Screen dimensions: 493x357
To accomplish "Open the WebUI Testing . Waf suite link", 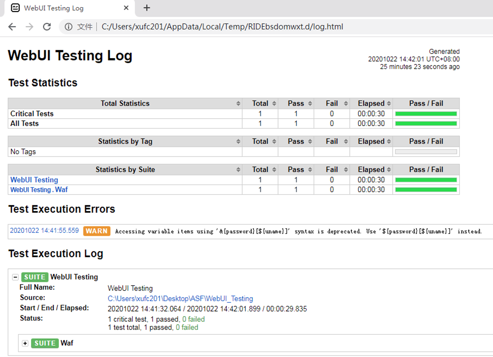I will tap(39, 190).
